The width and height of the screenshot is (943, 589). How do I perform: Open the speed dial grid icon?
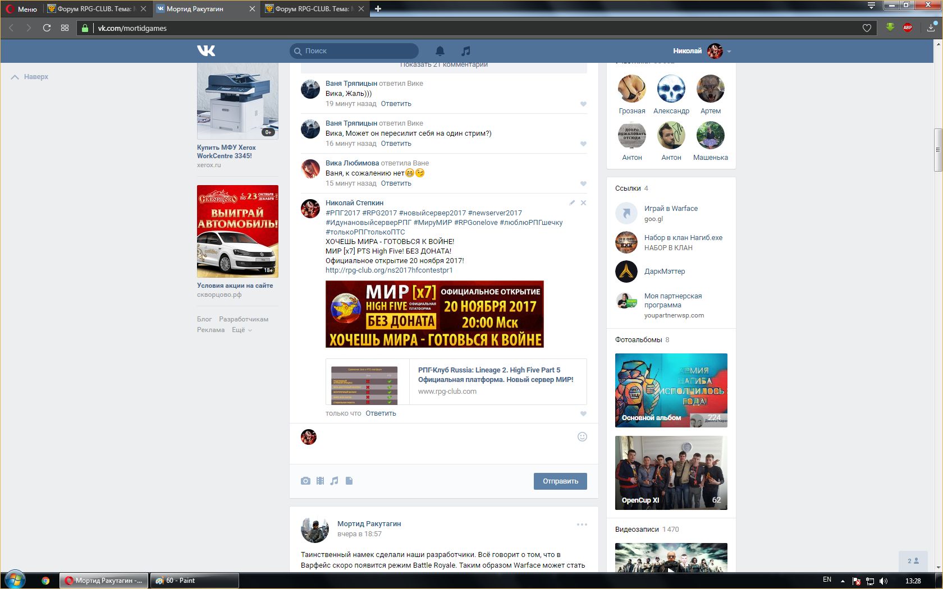click(65, 28)
